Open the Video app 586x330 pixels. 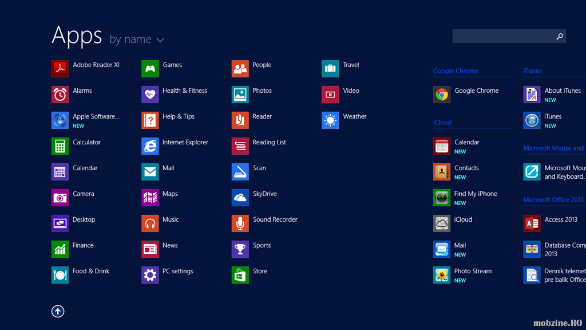[340, 95]
